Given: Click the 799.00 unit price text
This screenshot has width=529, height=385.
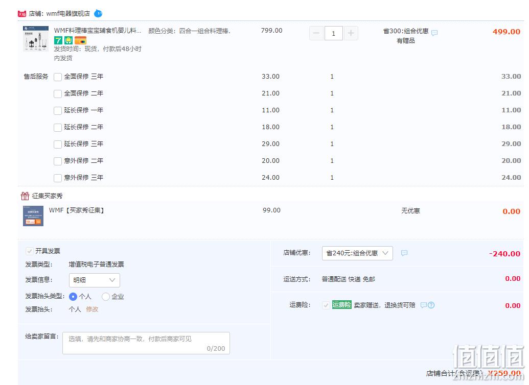Looking at the screenshot, I should point(271,30).
